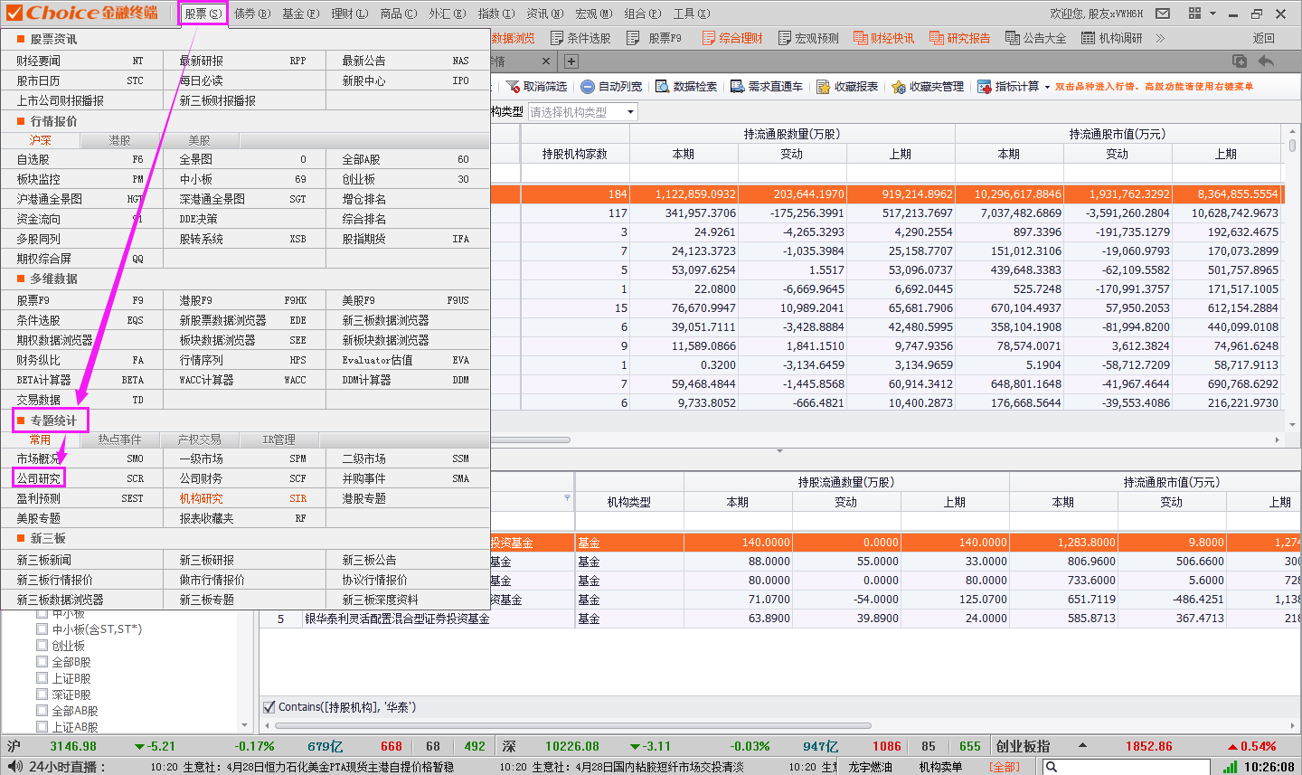The width and height of the screenshot is (1302, 775).
Task: Open 数据检索 search tool
Action: [x=663, y=87]
